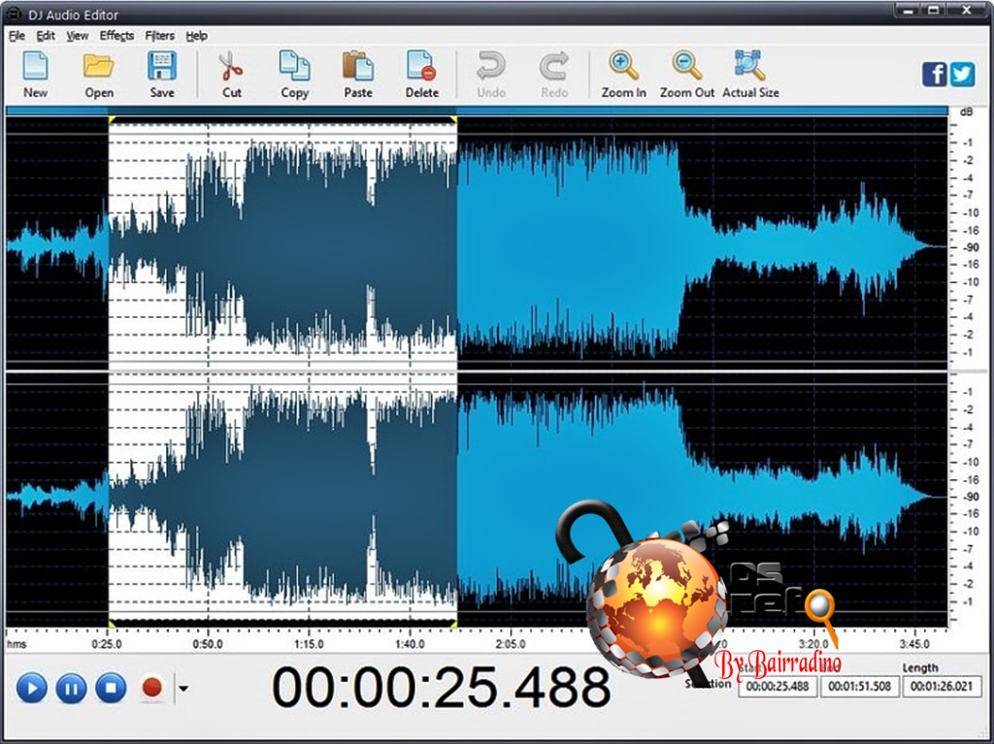The height and width of the screenshot is (744, 994).
Task: Open the Facebook share icon
Action: pos(935,74)
